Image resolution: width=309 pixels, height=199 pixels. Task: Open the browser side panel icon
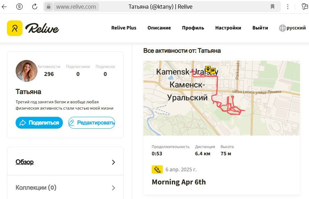305,7
